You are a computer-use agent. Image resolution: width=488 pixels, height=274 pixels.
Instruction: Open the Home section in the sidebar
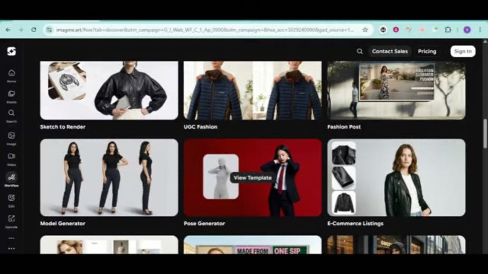pyautogui.click(x=12, y=76)
